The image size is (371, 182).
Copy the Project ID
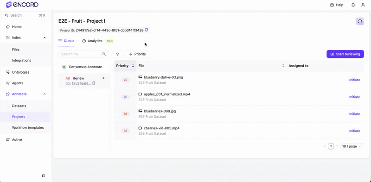click(146, 30)
